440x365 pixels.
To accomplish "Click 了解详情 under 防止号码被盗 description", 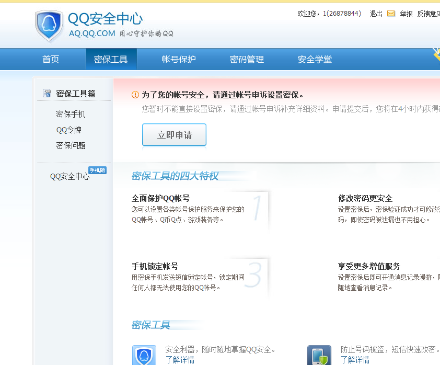I will pos(355,360).
